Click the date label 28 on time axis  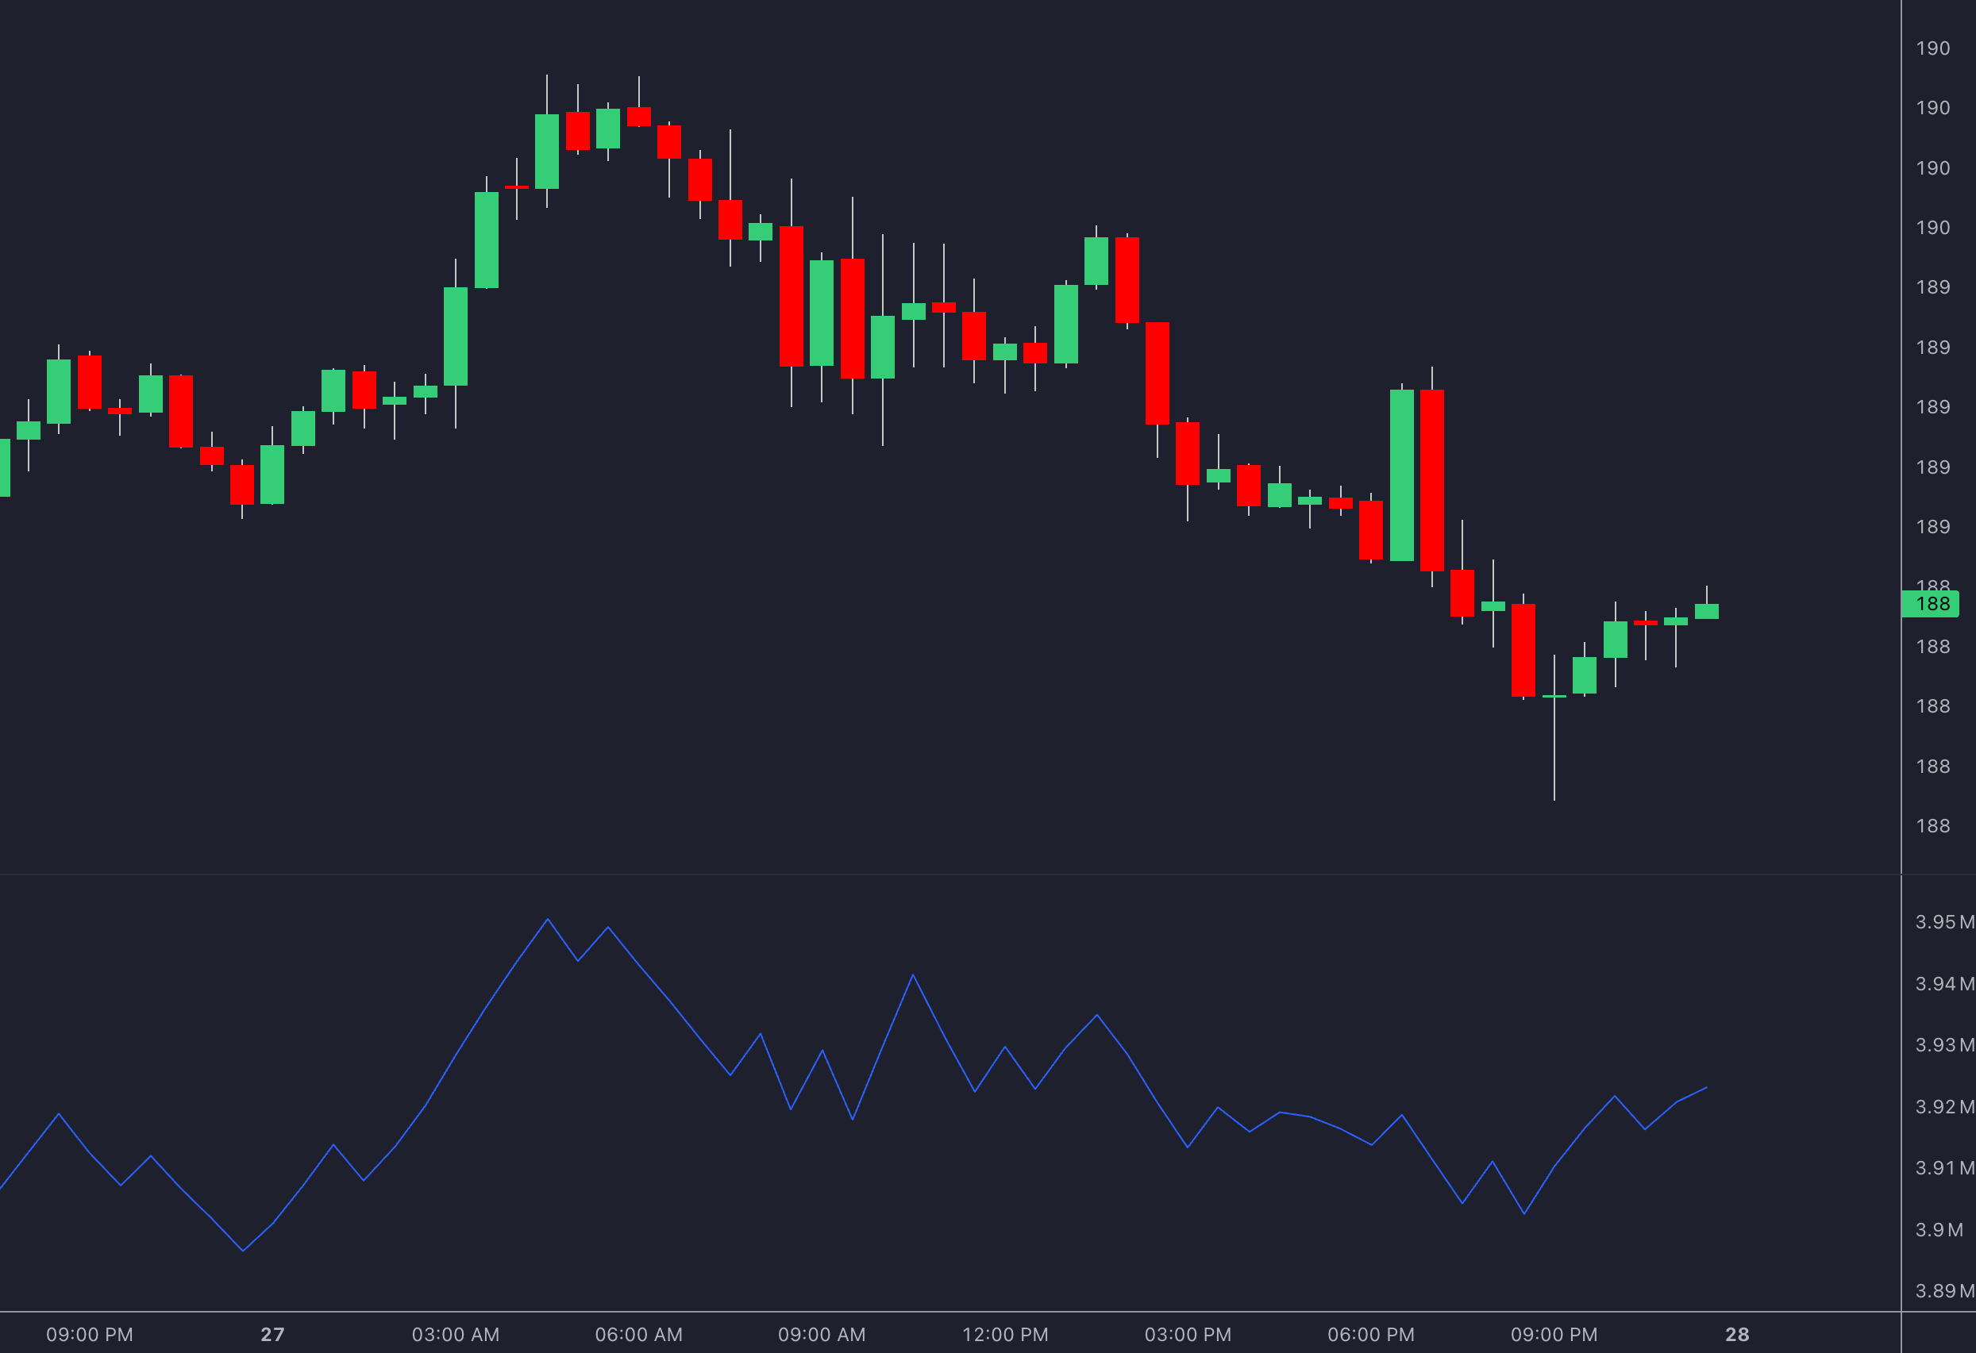pos(1737,1334)
